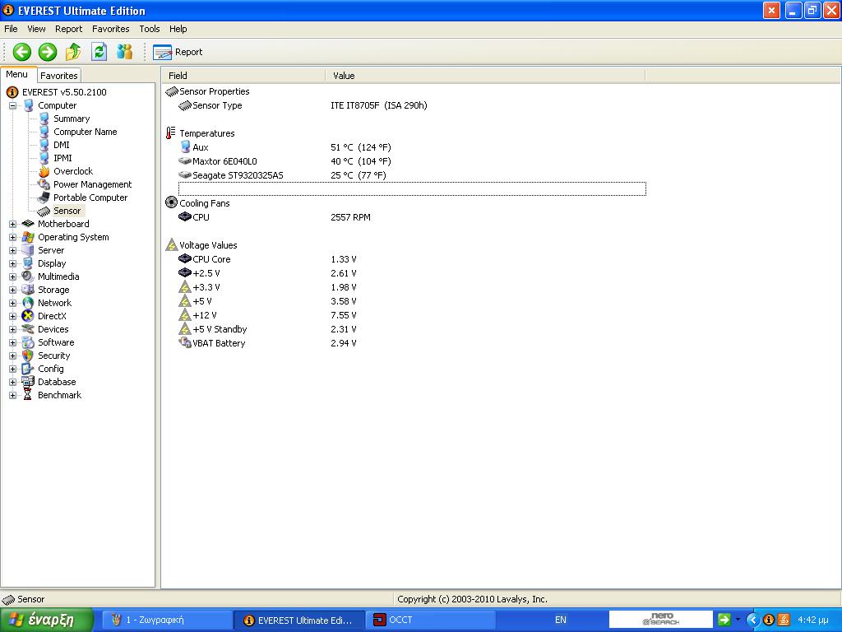Viewport: 842px width, 632px height.
Task: Open the Favorites menu
Action: coord(111,29)
